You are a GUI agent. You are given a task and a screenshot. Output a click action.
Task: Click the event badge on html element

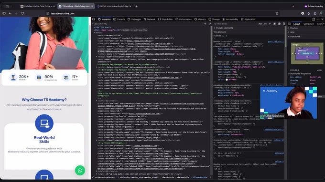126,30
